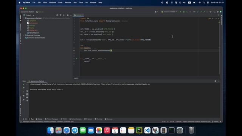Image resolution: width=242 pixels, height=136 pixels.
Task: Click main() breadcrumb below editor
Action: [76, 78]
